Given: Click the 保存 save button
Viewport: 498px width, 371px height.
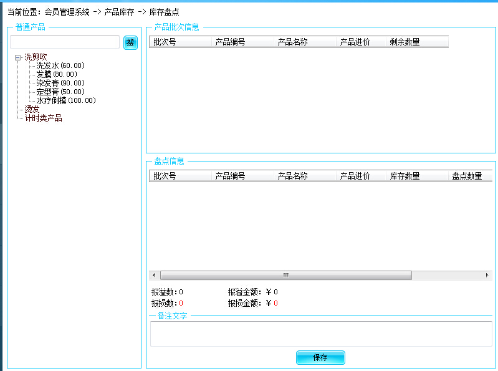Looking at the screenshot, I should [320, 358].
